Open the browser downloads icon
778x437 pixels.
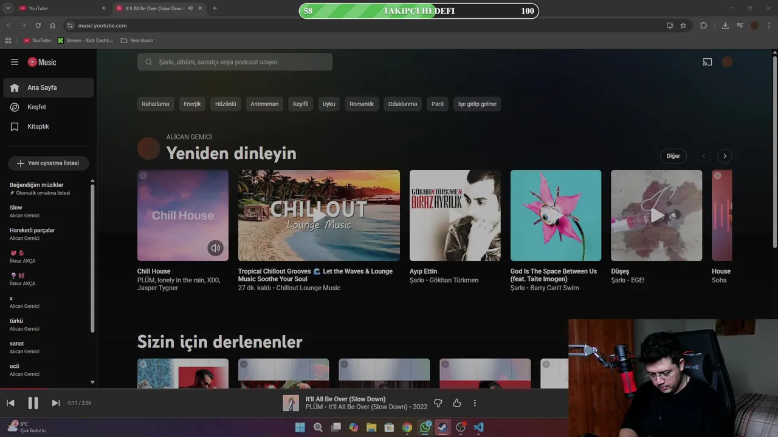[725, 25]
